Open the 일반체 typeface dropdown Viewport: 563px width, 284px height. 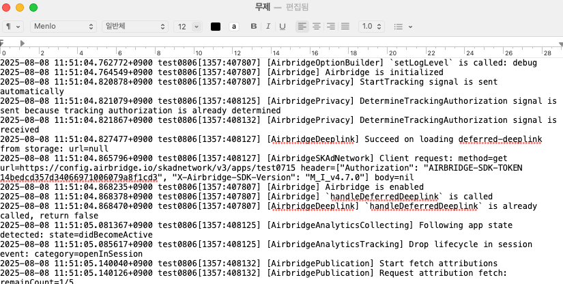click(135, 27)
